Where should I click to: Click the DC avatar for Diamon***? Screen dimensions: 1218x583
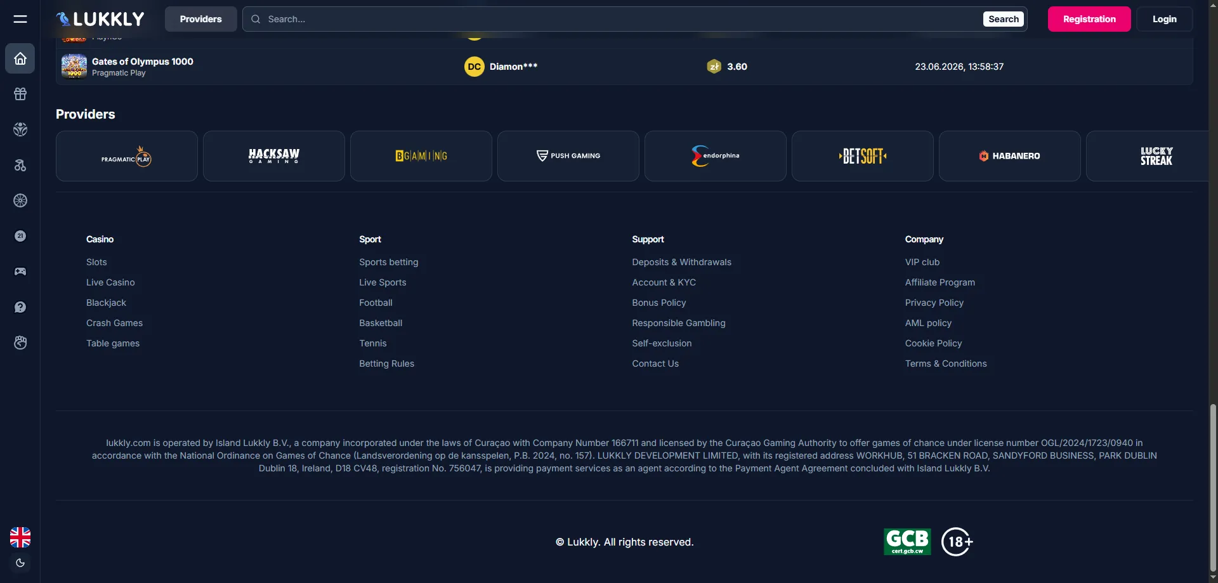point(474,67)
